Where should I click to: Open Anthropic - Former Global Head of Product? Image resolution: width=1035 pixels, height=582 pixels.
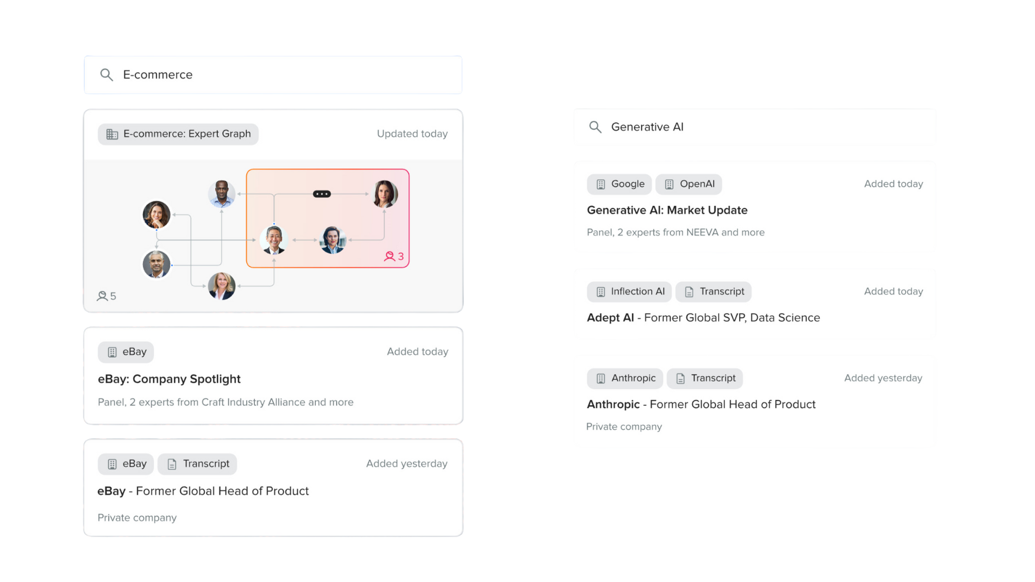[x=701, y=405]
